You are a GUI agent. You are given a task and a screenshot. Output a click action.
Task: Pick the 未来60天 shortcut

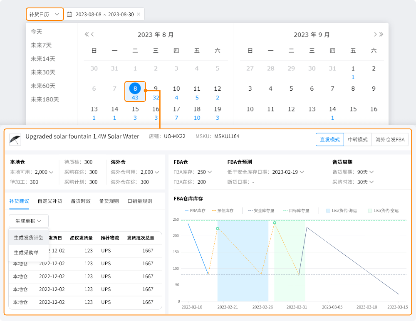(43, 86)
